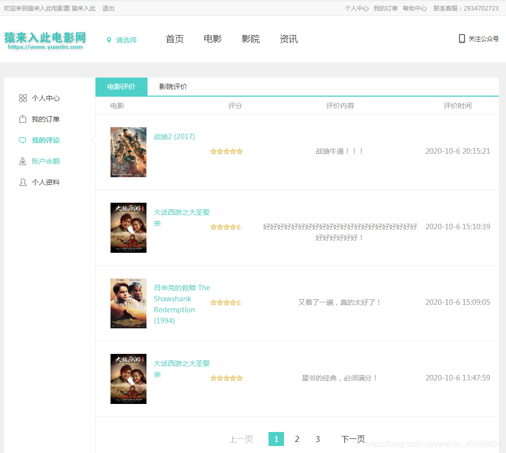Click 下一页 next page button
The height and width of the screenshot is (453, 506).
tap(353, 439)
